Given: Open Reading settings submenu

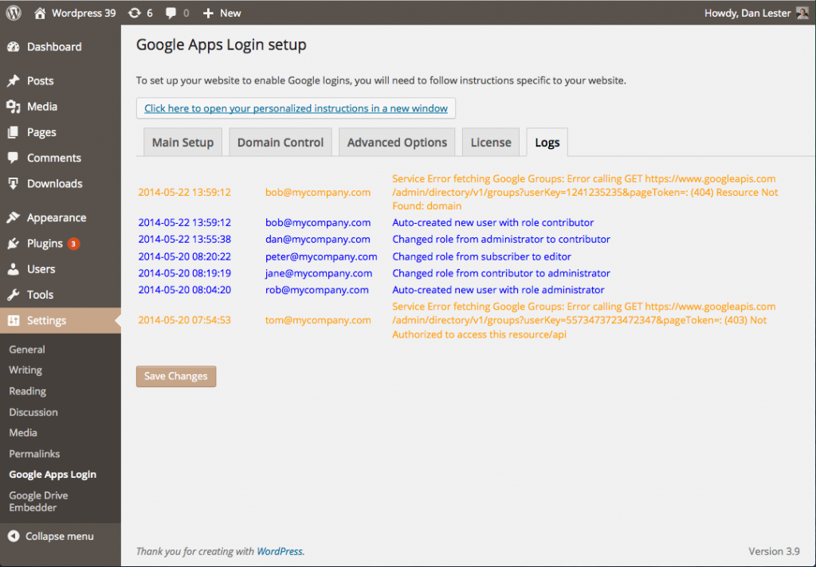Looking at the screenshot, I should pyautogui.click(x=28, y=391).
